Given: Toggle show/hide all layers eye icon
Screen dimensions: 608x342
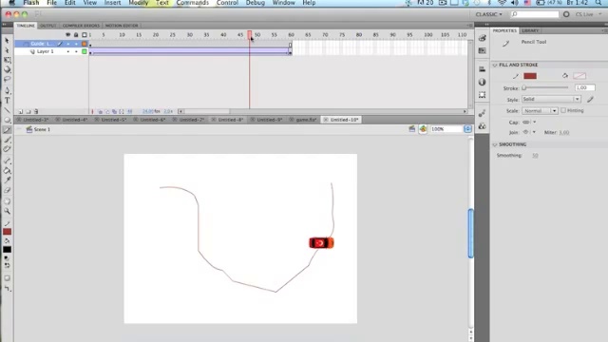Looking at the screenshot, I should pyautogui.click(x=67, y=35).
